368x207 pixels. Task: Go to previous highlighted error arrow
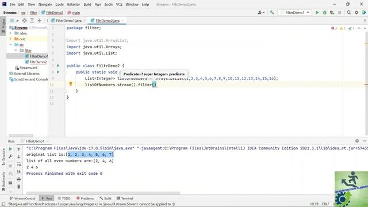tap(359, 28)
